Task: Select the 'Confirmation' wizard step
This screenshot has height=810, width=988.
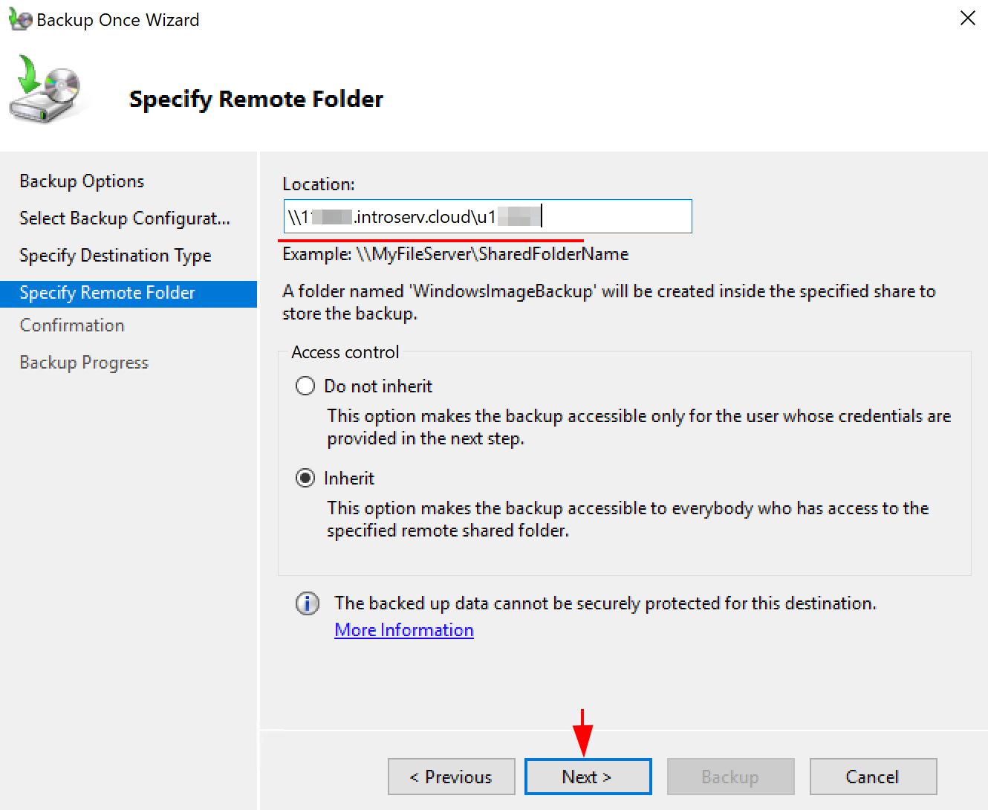Action: pyautogui.click(x=71, y=325)
